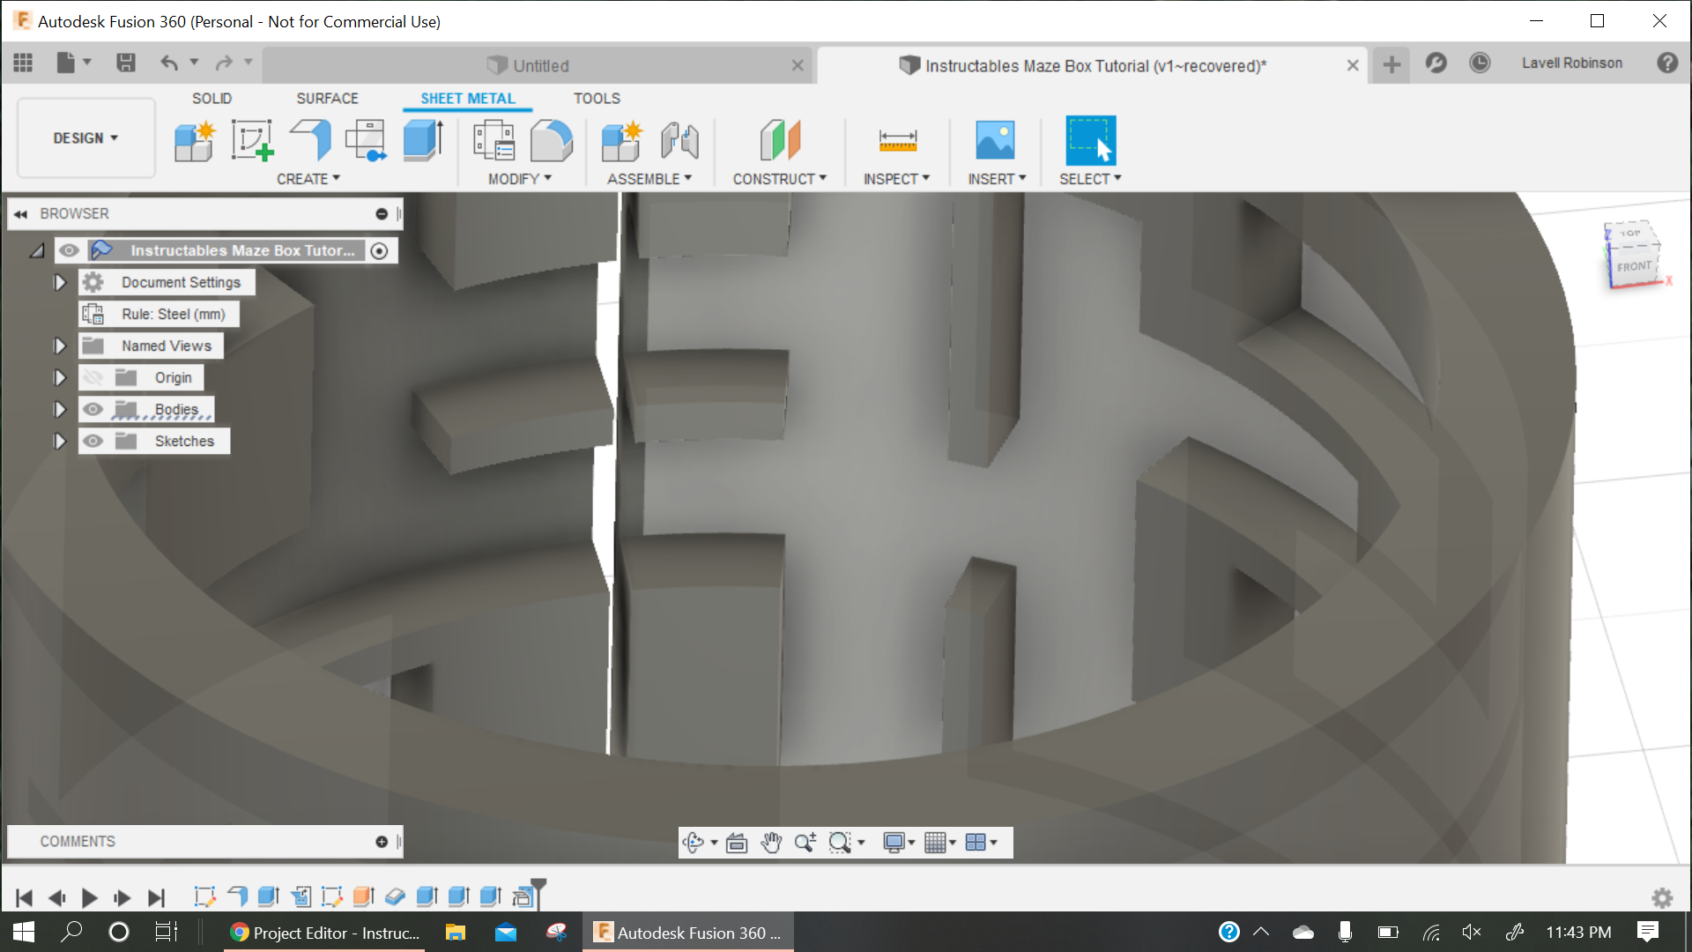Select the Create Sketch tool
This screenshot has width=1692, height=952.
point(252,141)
